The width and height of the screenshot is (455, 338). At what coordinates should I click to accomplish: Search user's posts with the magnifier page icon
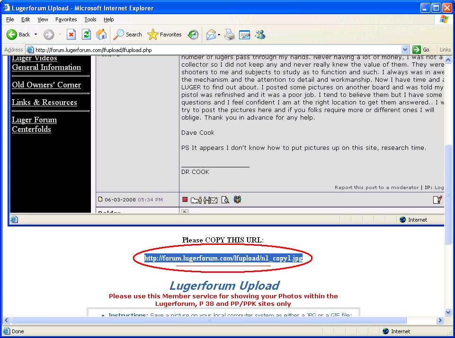[225, 199]
